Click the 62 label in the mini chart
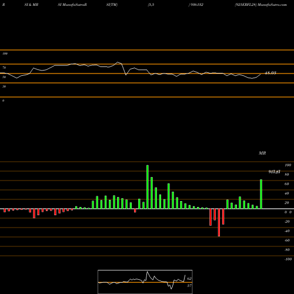 [189, 279]
